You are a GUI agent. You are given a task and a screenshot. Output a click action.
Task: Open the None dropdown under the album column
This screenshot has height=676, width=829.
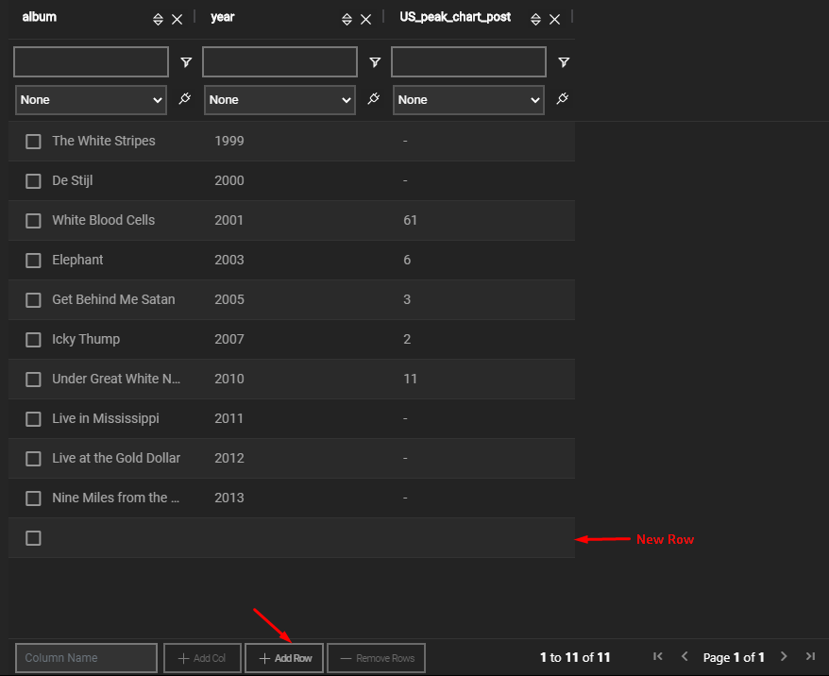coord(91,99)
